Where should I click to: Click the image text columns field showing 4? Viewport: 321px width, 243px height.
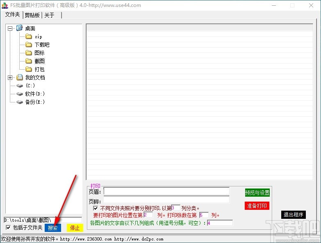pyautogui.click(x=220, y=223)
